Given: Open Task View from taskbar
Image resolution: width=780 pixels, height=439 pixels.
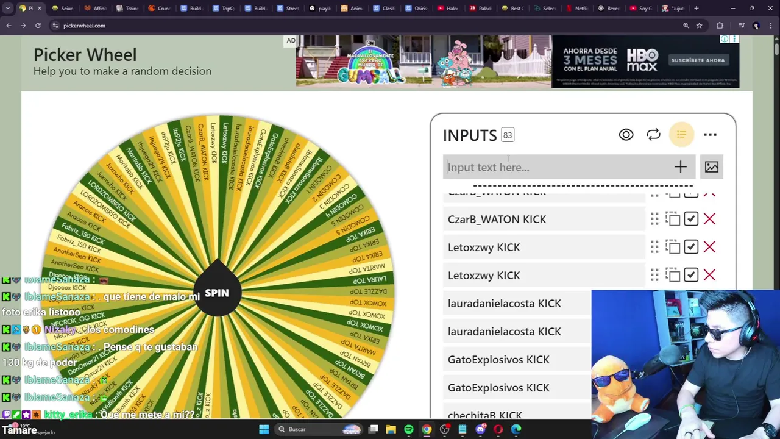Looking at the screenshot, I should (x=373, y=429).
